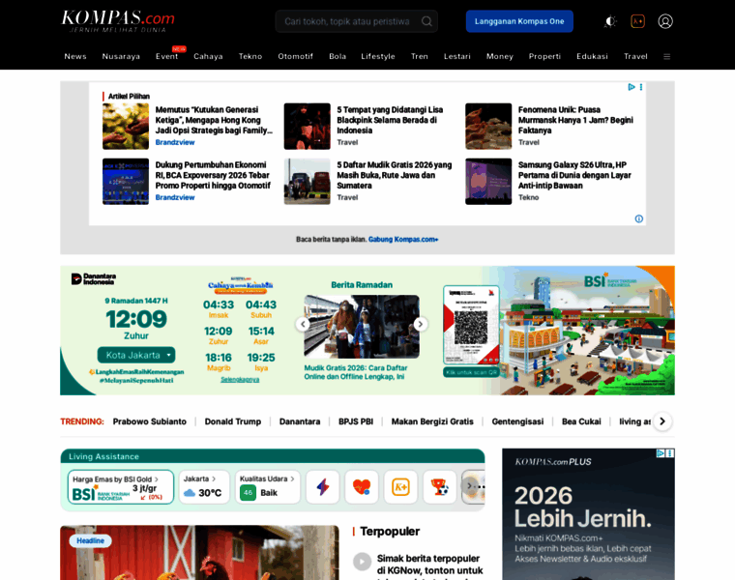Open the Otomotif menu
735x580 pixels.
coord(295,56)
